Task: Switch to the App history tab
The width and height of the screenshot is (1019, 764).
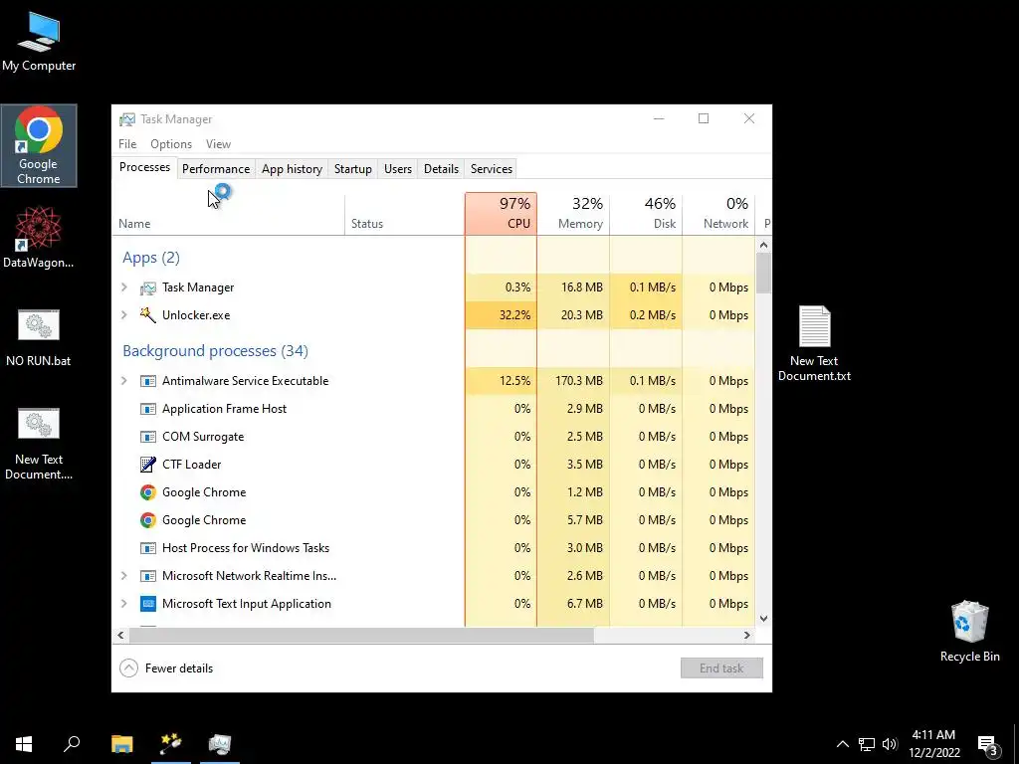Action: pos(292,169)
